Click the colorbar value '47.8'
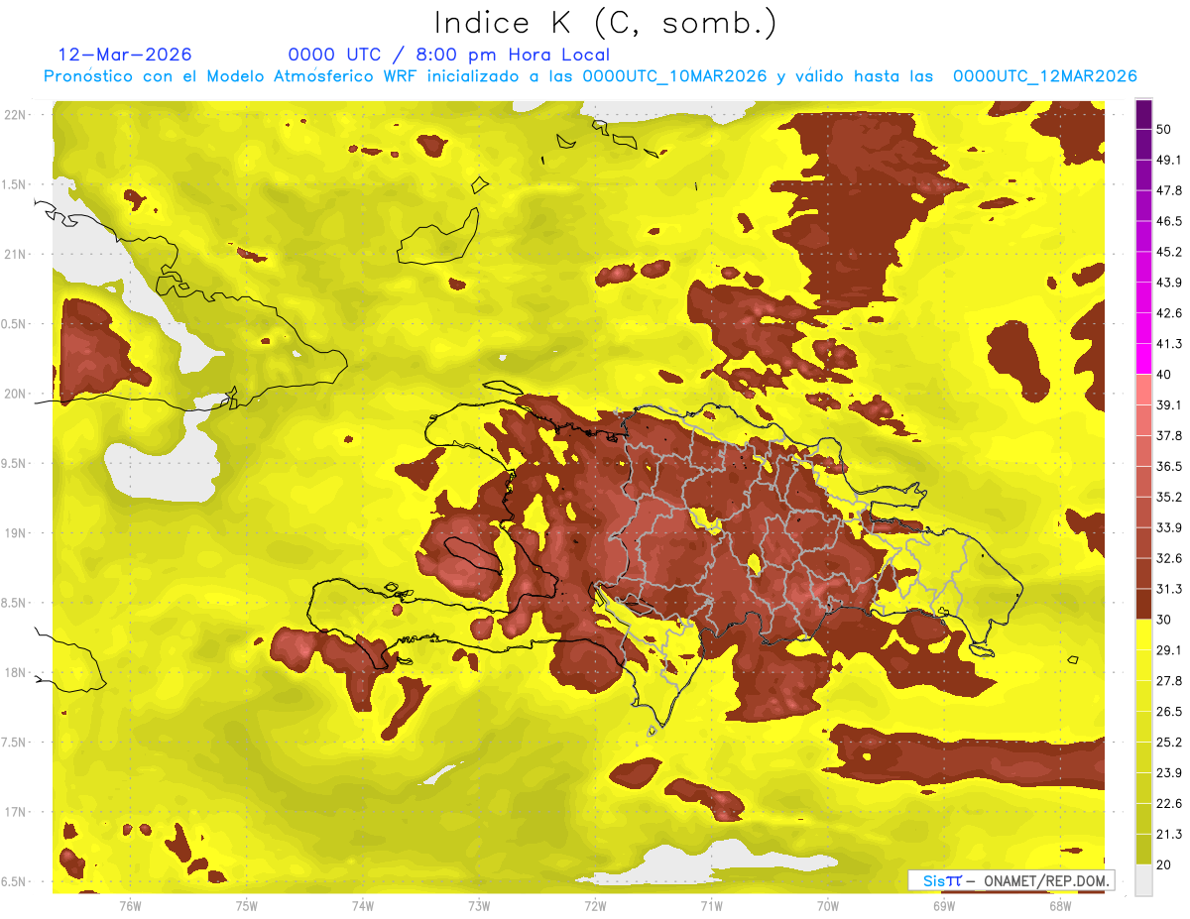Screen dimensions: 1190x919 (x=1169, y=190)
